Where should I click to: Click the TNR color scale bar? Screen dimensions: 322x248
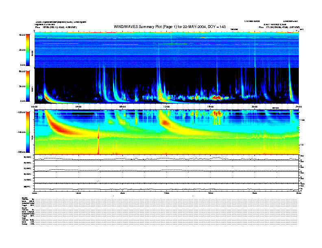coord(28,132)
